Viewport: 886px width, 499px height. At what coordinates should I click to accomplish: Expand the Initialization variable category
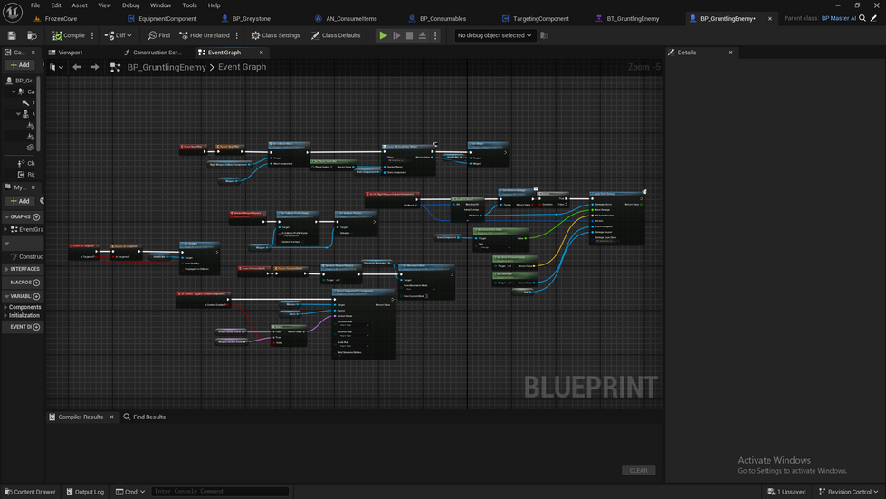click(5, 315)
